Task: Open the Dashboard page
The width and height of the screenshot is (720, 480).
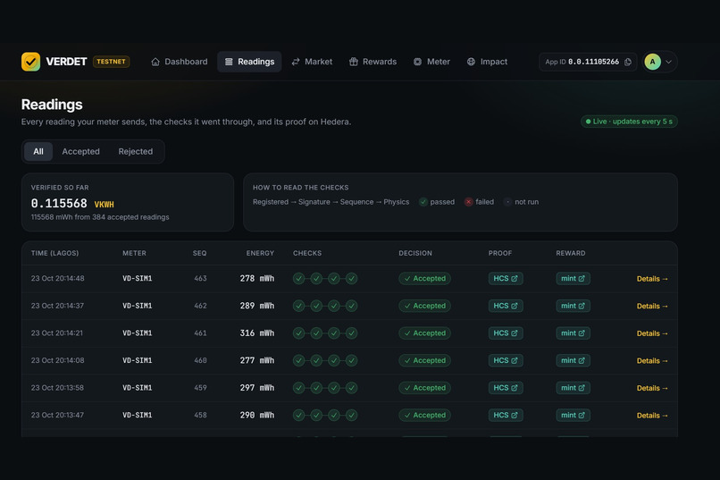Action: coord(179,62)
